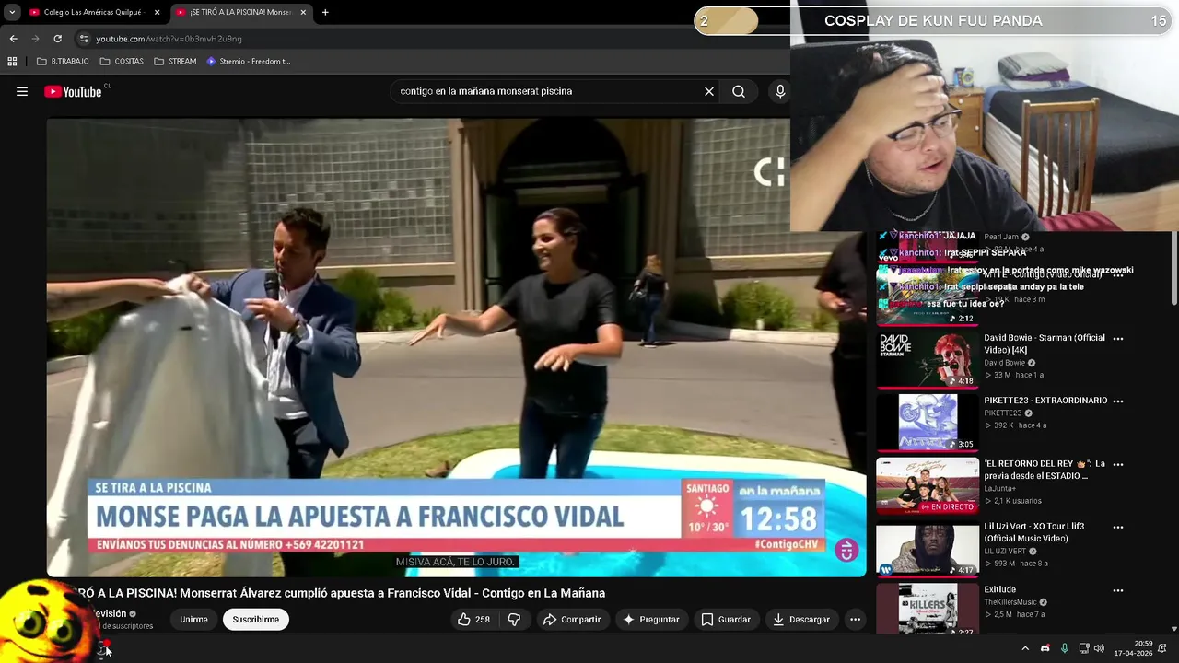Open EL RETORNO DEL REY live thumbnail
1179x663 pixels.
(x=928, y=485)
